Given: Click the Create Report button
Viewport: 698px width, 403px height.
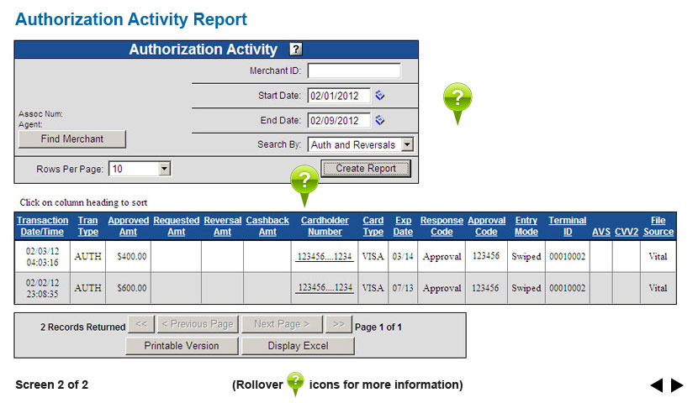Looking at the screenshot, I should point(366,169).
